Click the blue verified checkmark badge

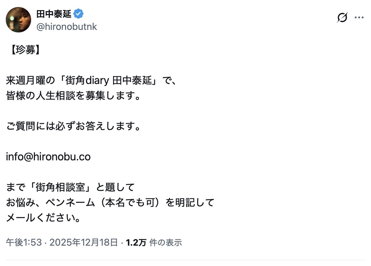[78, 14]
